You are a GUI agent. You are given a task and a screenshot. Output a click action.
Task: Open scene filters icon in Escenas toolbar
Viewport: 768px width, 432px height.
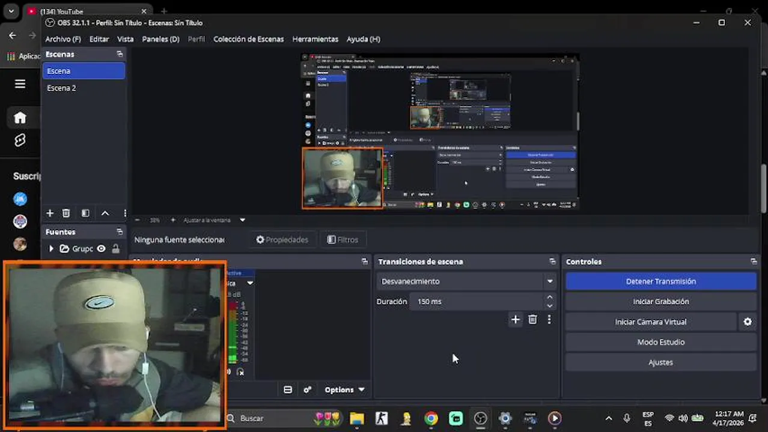point(85,213)
